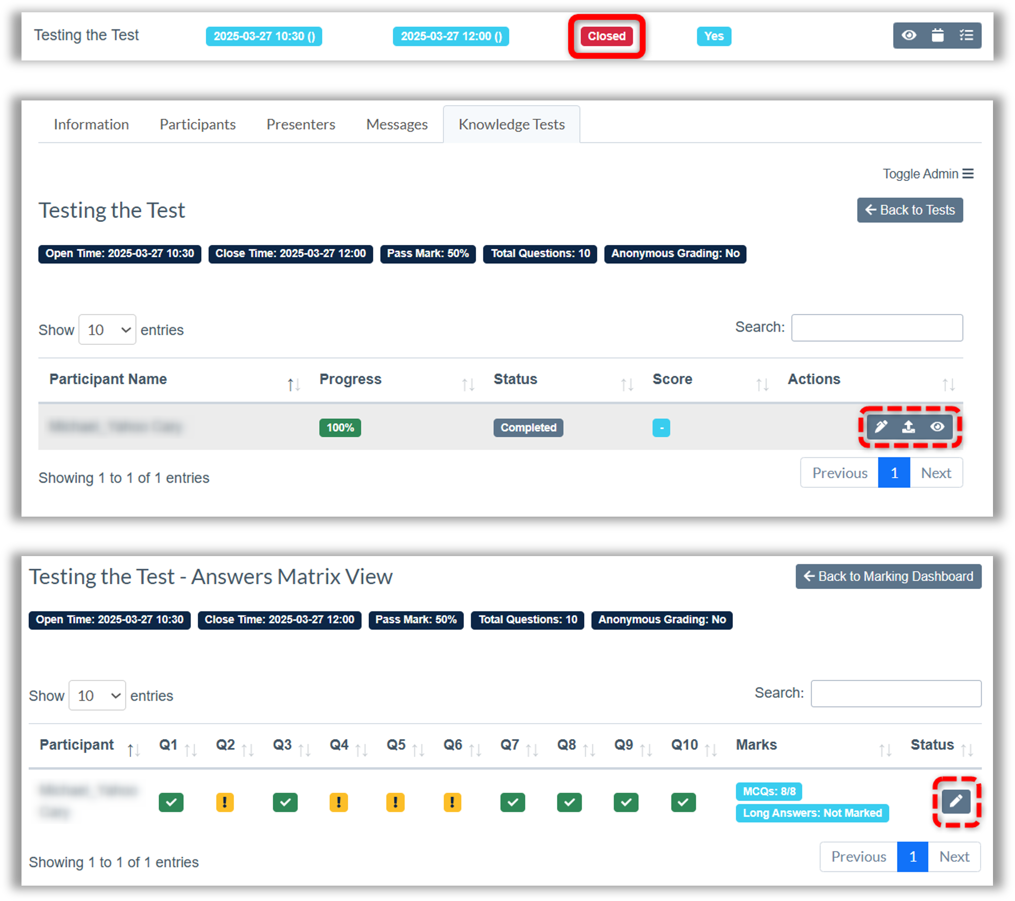Screen dimensions: 1015x901
Task: Click the eye icon in top test row
Action: [909, 35]
